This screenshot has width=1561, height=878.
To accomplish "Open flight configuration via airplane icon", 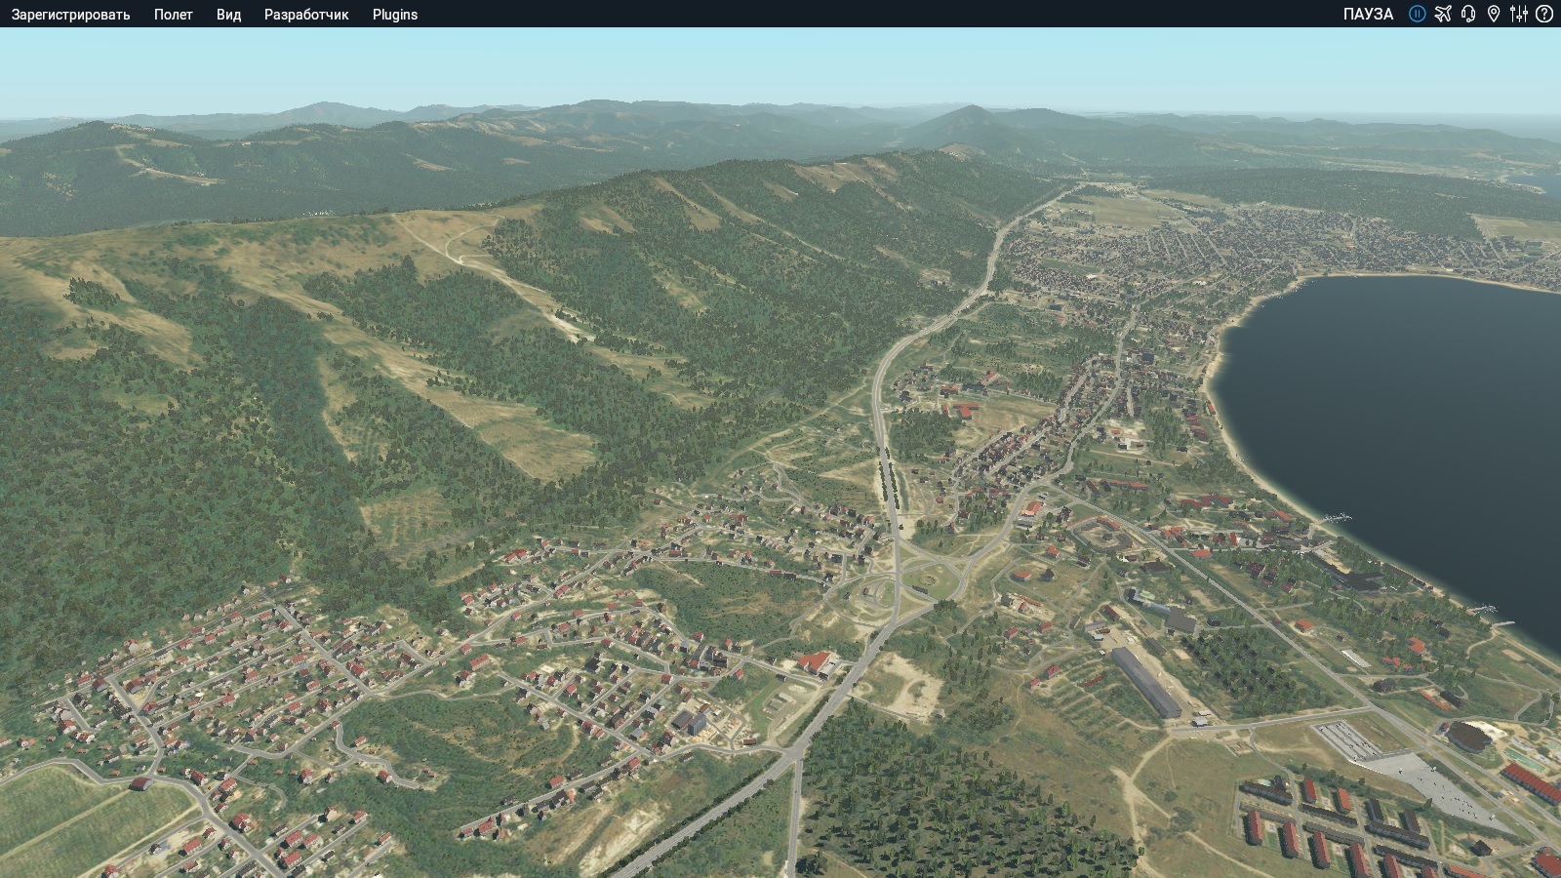I will point(1443,14).
